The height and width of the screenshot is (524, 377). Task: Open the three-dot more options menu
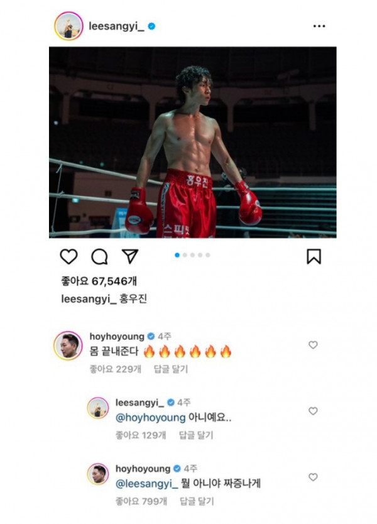point(319,26)
